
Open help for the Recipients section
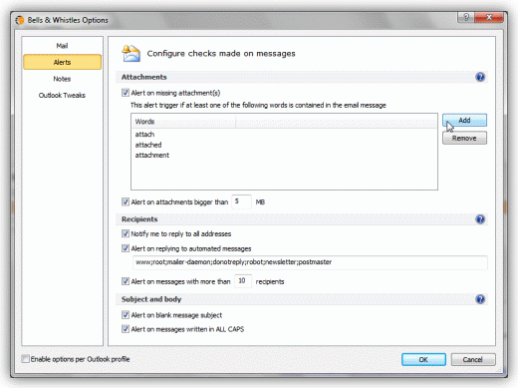480,219
